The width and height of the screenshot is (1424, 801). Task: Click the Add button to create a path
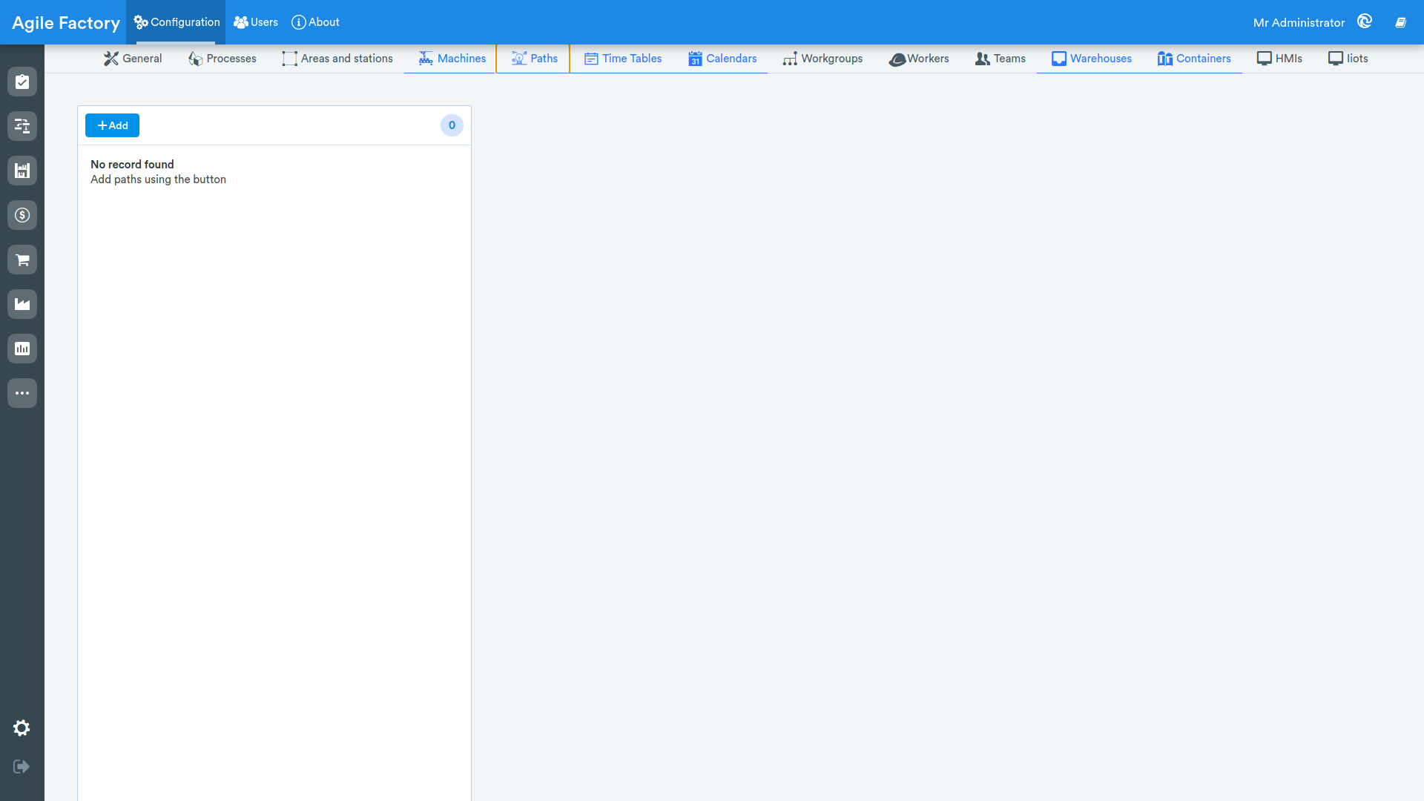[x=112, y=125]
